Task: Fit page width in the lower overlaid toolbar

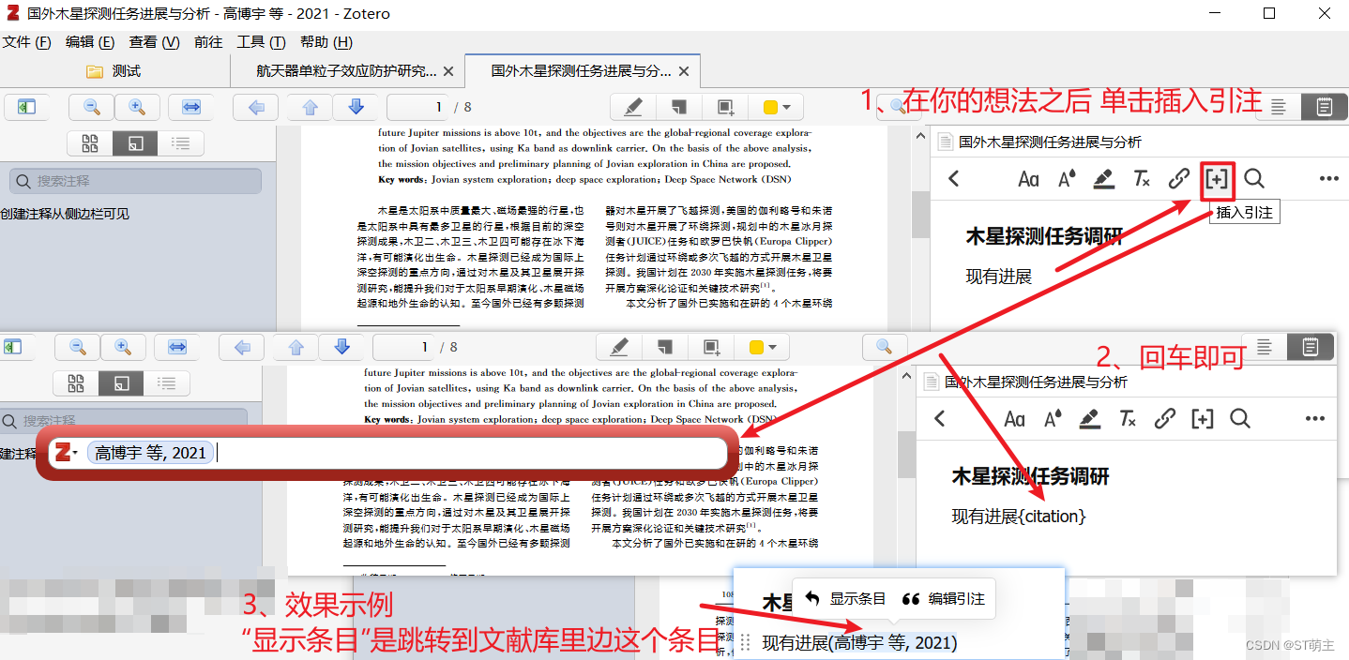Action: (x=177, y=347)
